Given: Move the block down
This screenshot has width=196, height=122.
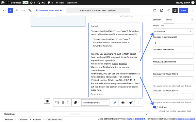Looking at the screenshot, I should click(68, 104).
